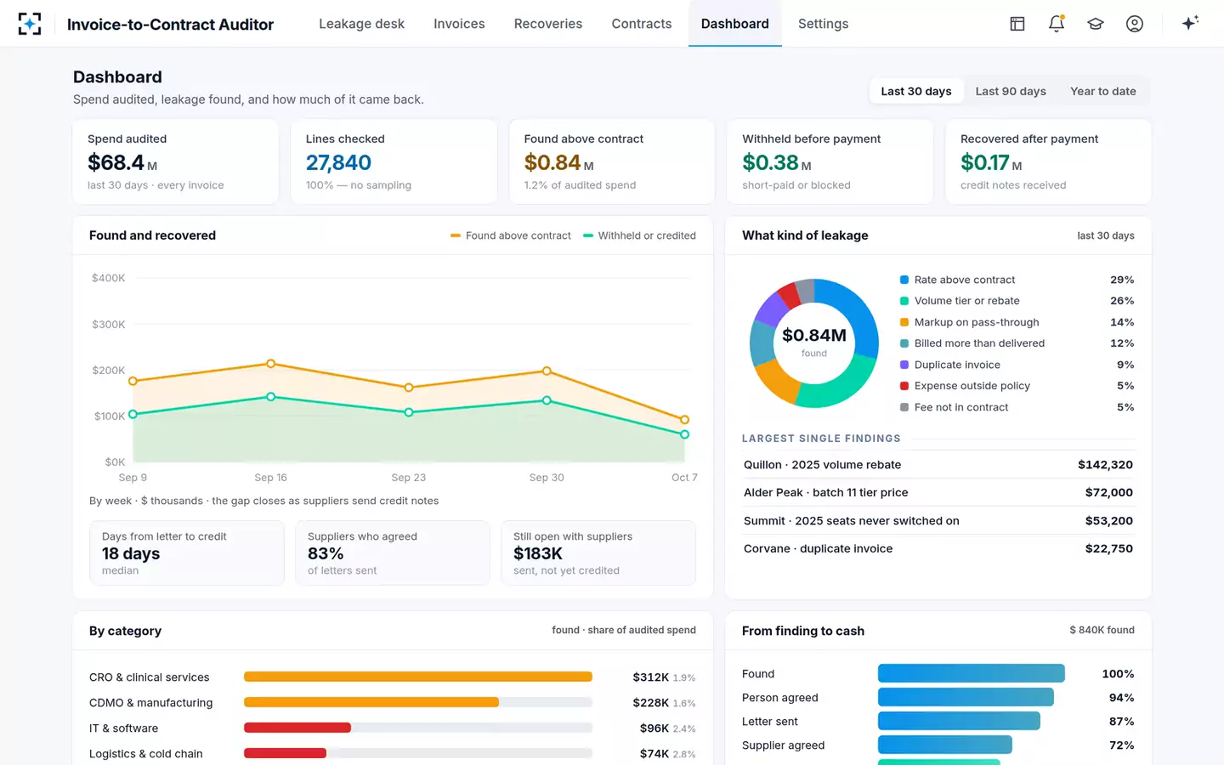Click the Duplicate invoice purple swatch
The height and width of the screenshot is (765, 1224).
click(904, 365)
